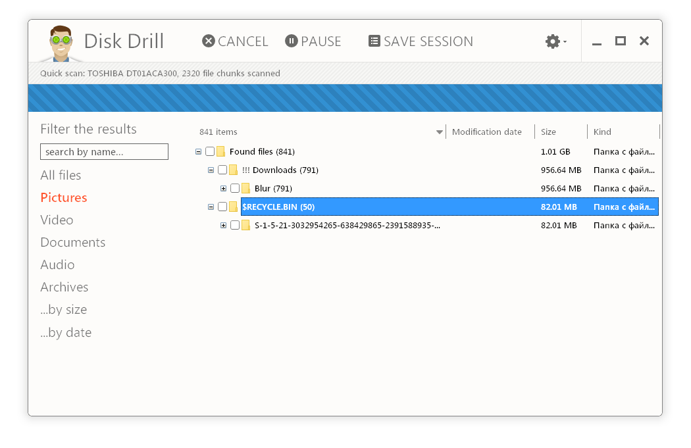691x448 pixels.
Task: Click the Disk Drill mascot avatar
Action: click(x=61, y=43)
